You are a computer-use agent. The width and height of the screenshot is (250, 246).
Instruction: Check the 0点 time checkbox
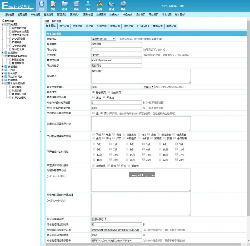pos(94,144)
